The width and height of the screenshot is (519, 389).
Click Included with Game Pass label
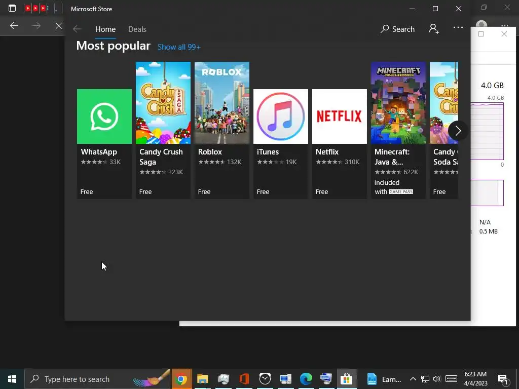[x=394, y=187]
